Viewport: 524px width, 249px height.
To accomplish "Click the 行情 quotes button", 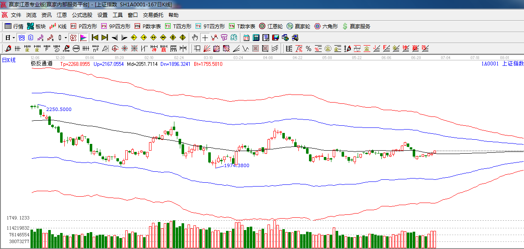I will point(14,26).
